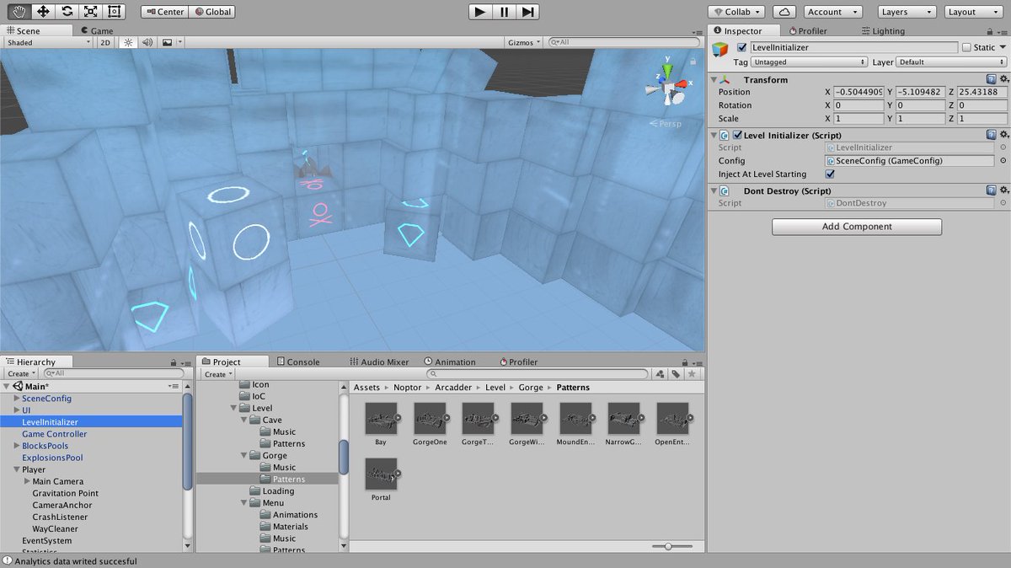Click the Add Component button

pos(856,226)
